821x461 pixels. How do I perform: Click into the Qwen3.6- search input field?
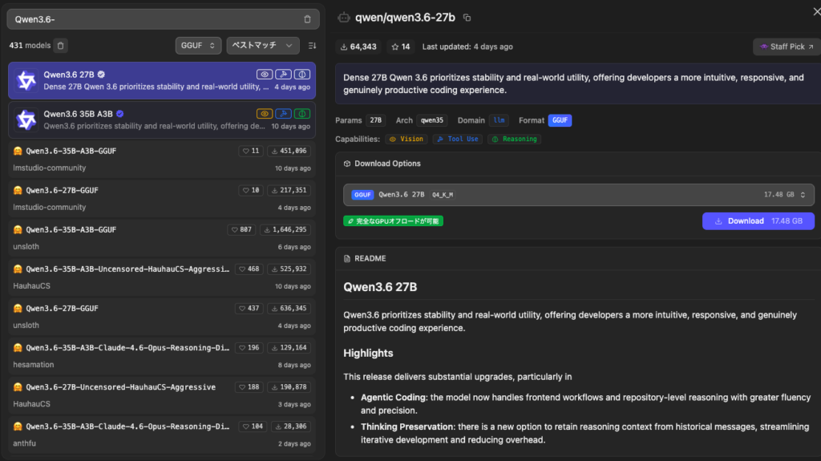pyautogui.click(x=152, y=19)
